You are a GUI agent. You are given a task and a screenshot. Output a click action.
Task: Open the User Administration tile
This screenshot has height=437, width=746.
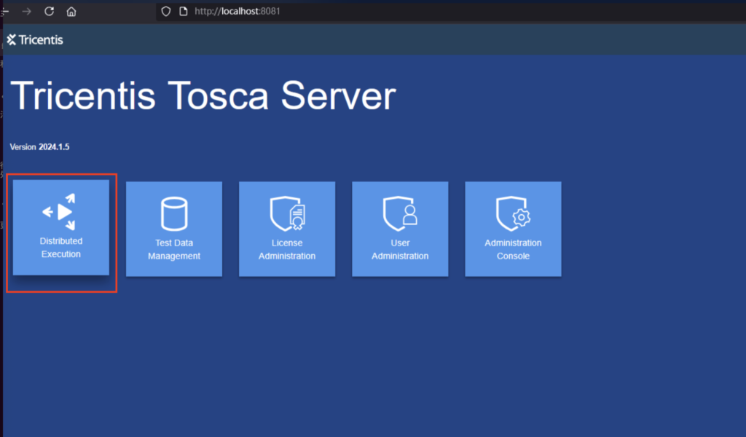point(400,229)
